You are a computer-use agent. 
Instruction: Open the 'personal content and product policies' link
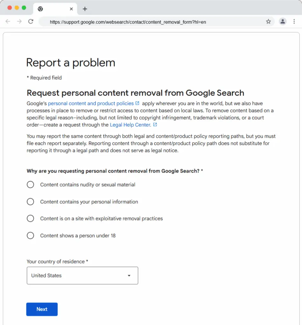(x=91, y=103)
